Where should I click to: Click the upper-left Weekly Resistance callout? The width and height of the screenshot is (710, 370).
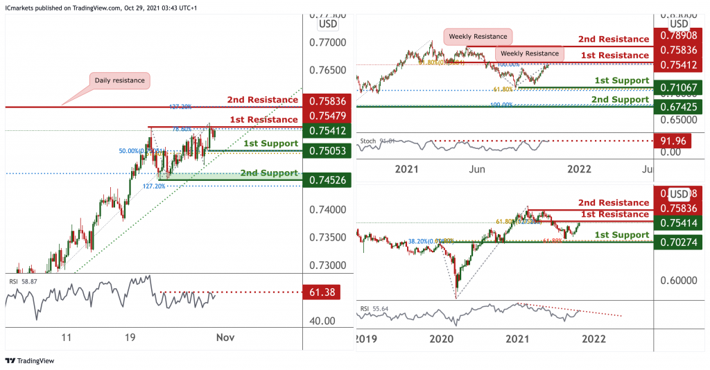476,36
